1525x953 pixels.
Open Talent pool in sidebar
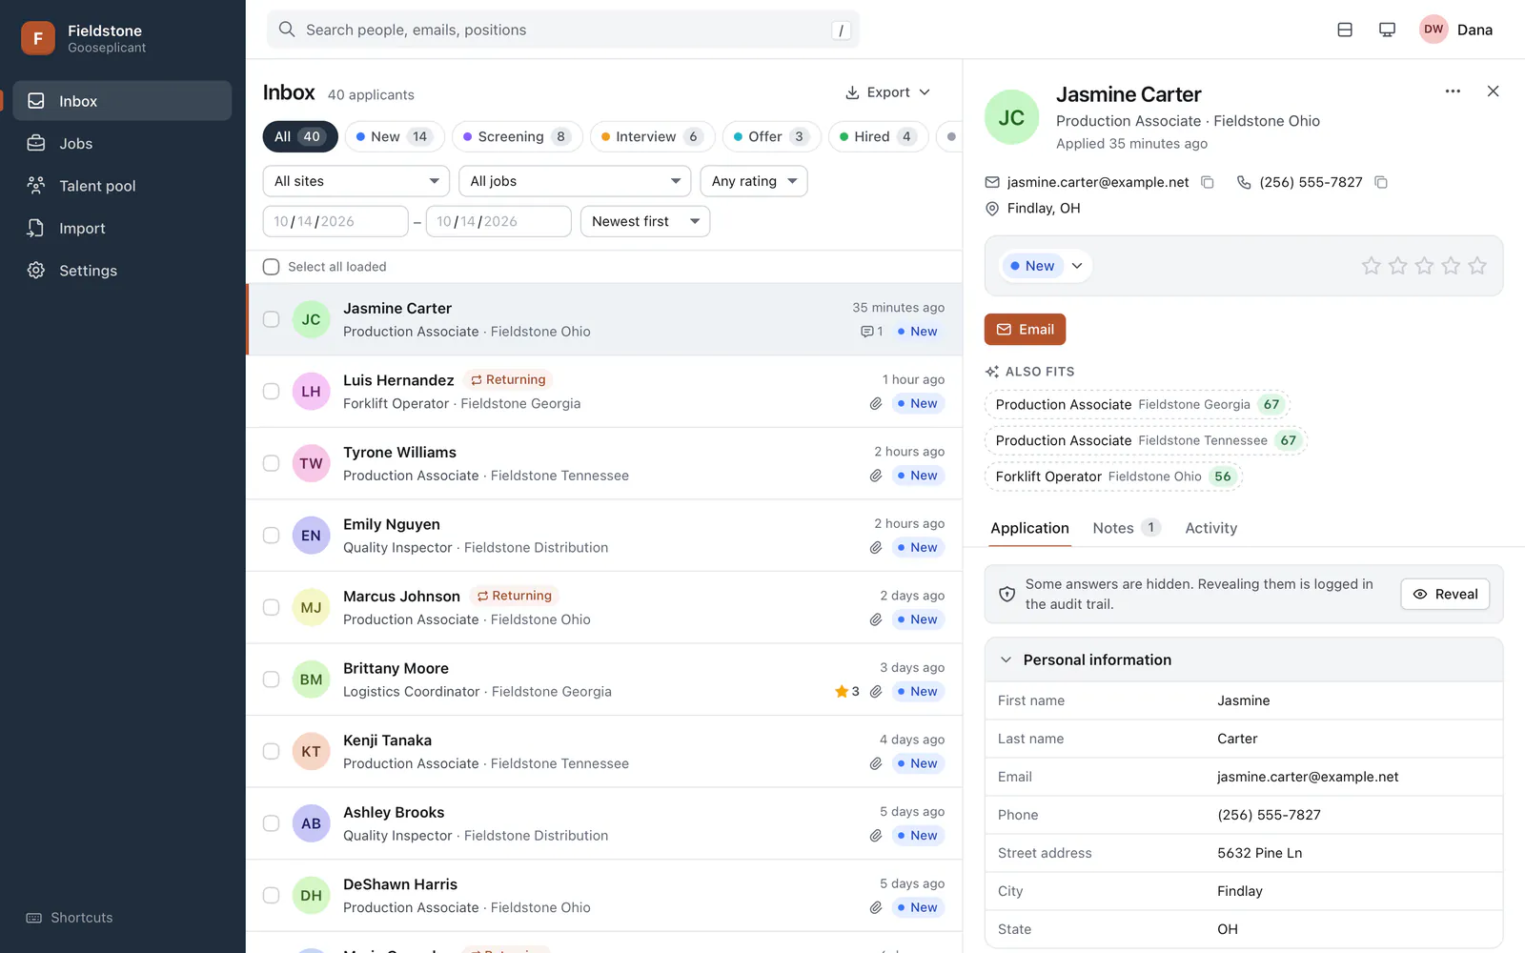point(122,186)
